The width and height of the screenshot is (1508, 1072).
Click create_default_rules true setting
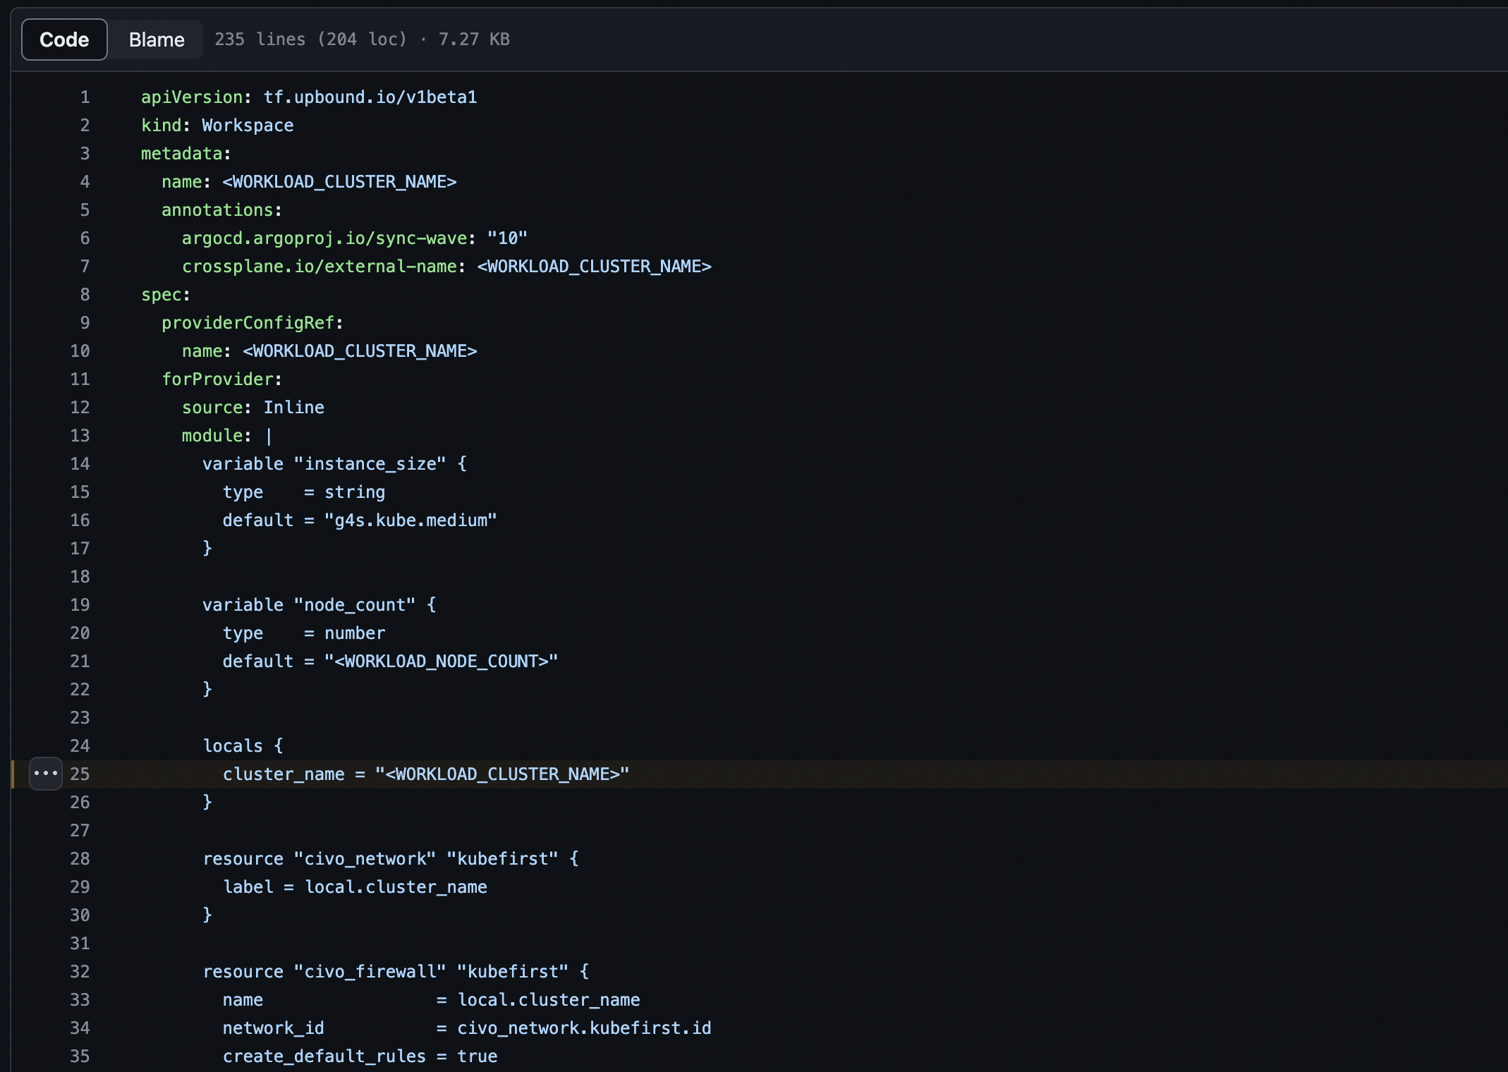(360, 1056)
